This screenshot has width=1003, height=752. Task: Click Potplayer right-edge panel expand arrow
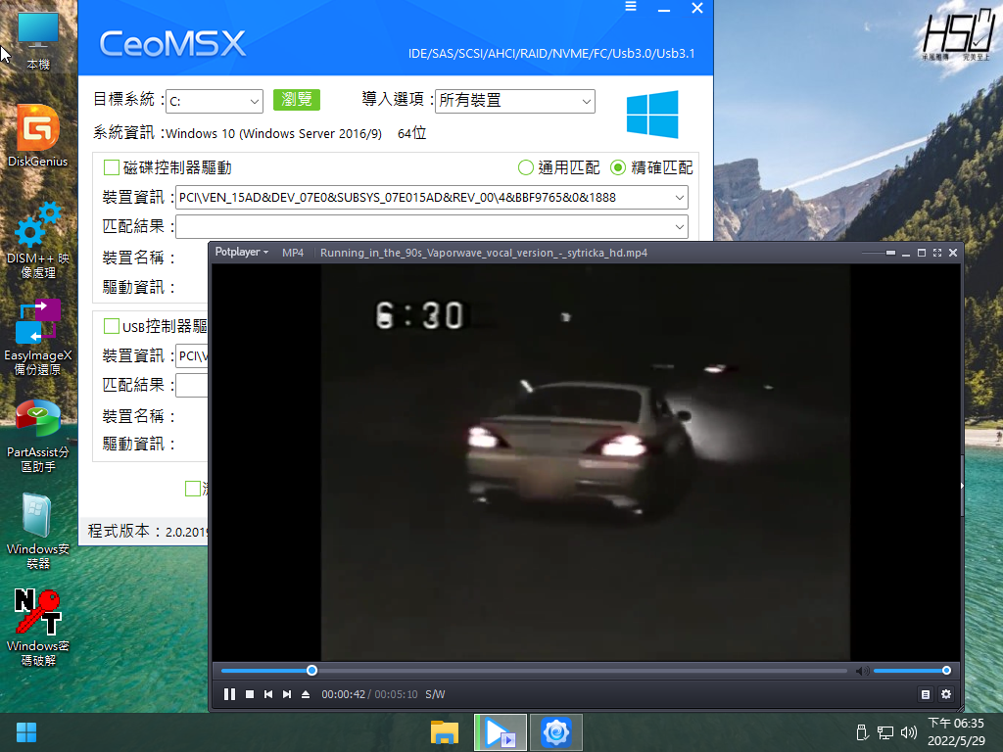tap(962, 486)
